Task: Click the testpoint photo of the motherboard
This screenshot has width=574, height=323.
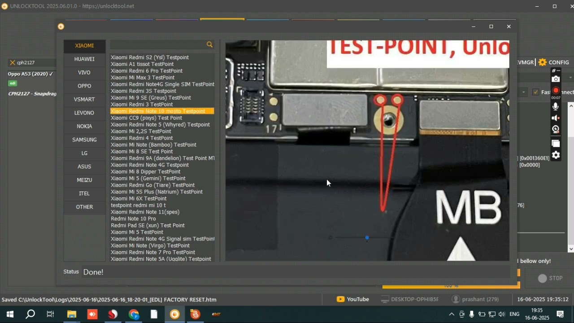Action: point(367,151)
